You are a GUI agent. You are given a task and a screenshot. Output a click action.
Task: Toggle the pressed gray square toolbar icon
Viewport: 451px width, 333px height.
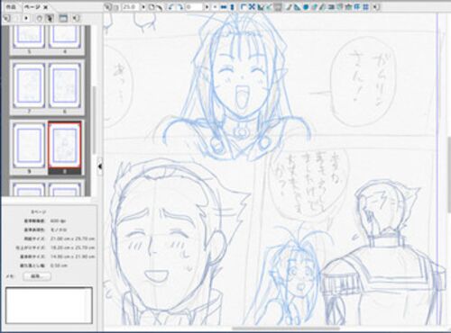point(279,7)
